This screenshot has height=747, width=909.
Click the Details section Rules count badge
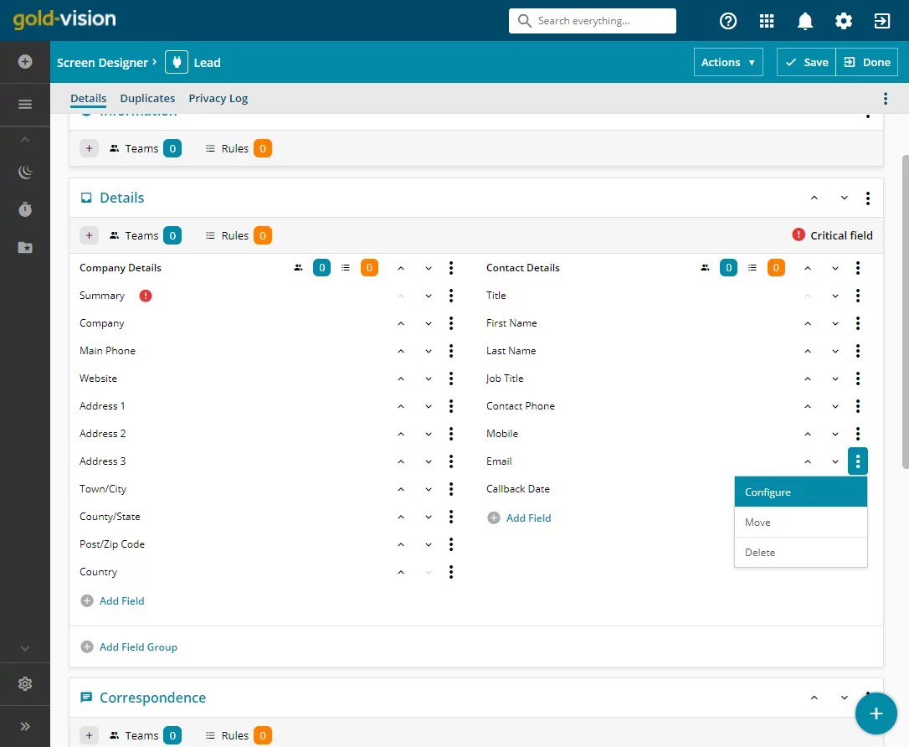point(263,235)
